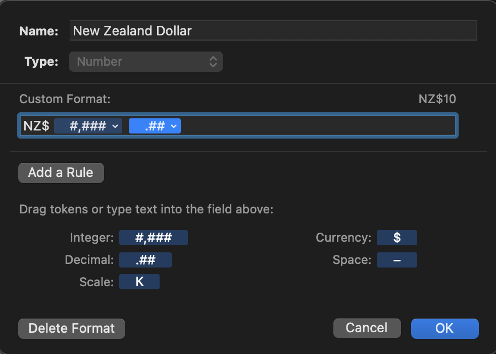
Task: Click the NZ$10 format preview text
Action: pyautogui.click(x=437, y=99)
